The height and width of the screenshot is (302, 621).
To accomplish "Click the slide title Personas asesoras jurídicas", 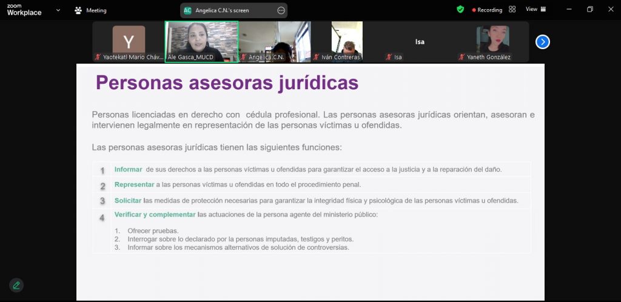I will pos(227,83).
